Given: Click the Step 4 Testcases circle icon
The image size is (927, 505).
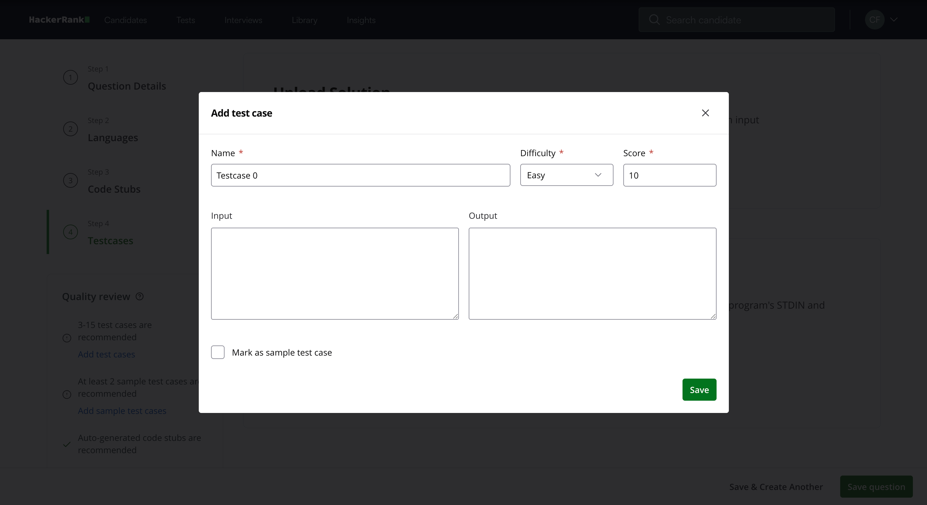Looking at the screenshot, I should tap(71, 232).
